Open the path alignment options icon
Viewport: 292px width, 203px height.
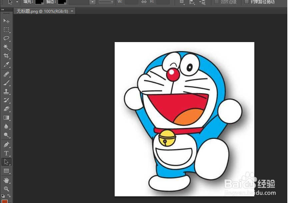[x=192, y=2]
